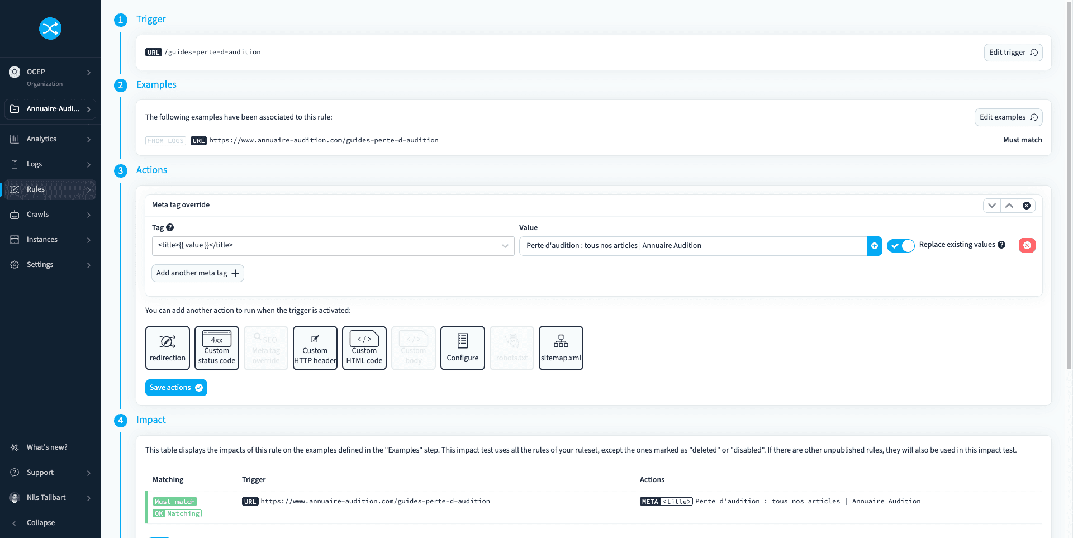Open Replace existing values help icon
This screenshot has width=1073, height=538.
[x=1001, y=245]
